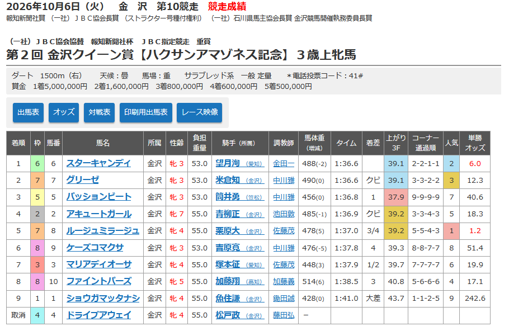Open horse アキュートガール link
The image size is (509, 331).
pyautogui.click(x=98, y=214)
